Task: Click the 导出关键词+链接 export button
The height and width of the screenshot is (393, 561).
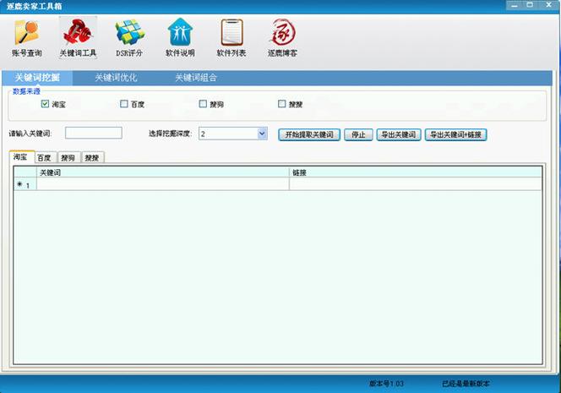Action: click(x=455, y=134)
